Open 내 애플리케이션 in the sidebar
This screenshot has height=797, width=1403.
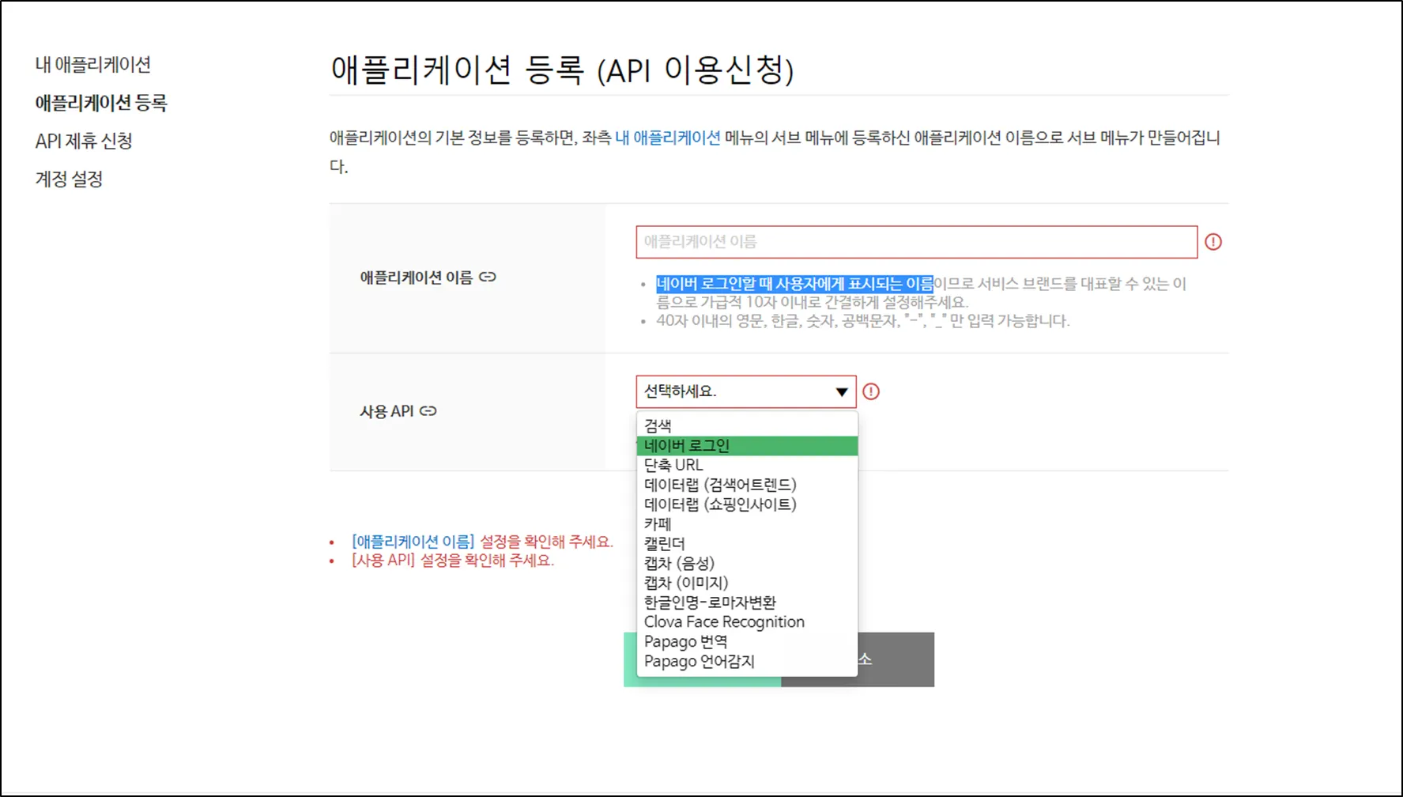click(93, 65)
